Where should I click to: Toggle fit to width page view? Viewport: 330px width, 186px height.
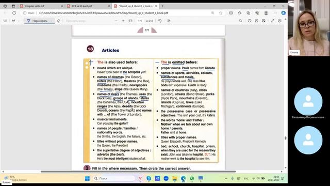pos(130,21)
